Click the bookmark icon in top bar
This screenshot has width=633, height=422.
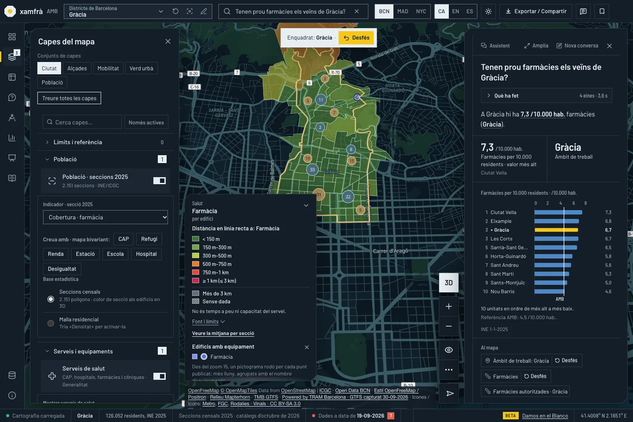[x=602, y=11]
